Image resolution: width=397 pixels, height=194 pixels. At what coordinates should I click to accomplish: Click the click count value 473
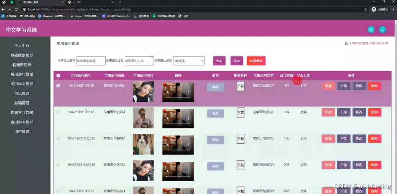click(287, 86)
